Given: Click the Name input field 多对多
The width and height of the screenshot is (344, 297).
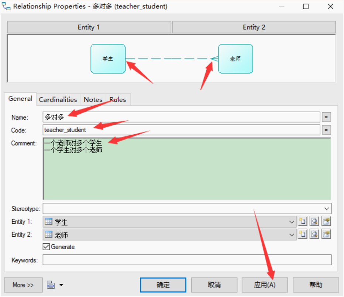Looking at the screenshot, I should tap(182, 117).
